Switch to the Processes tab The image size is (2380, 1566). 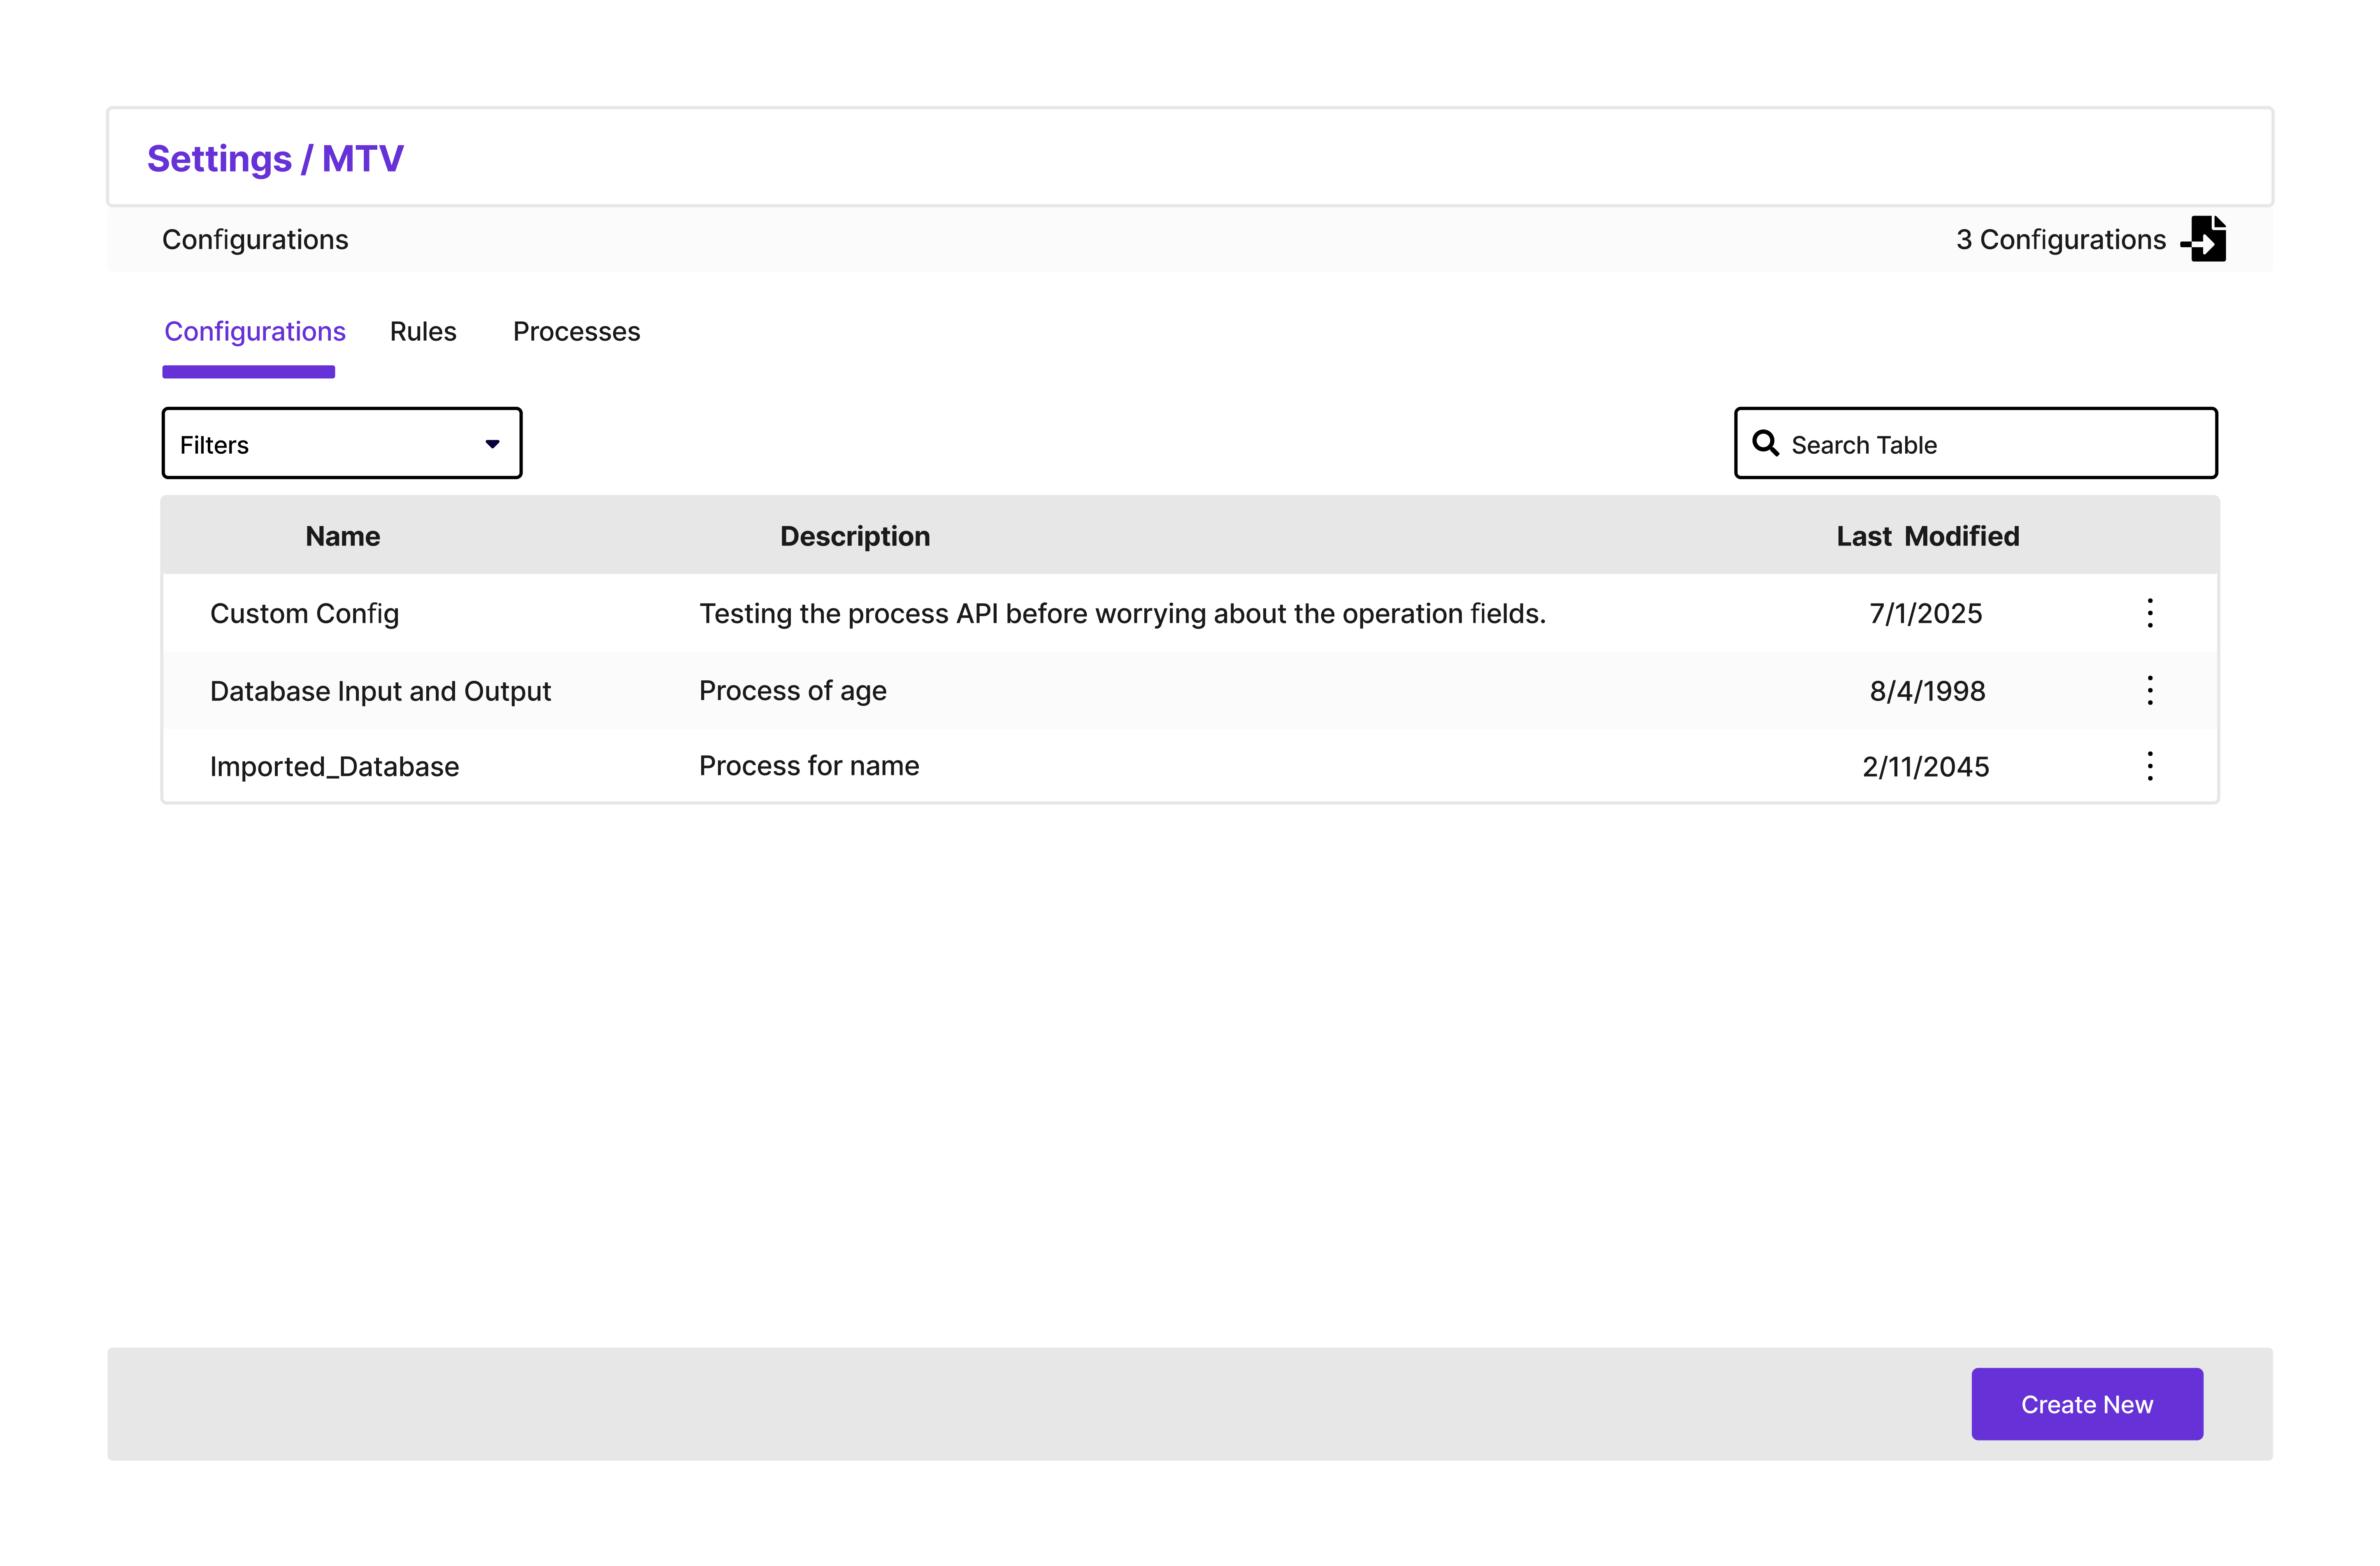pos(576,332)
